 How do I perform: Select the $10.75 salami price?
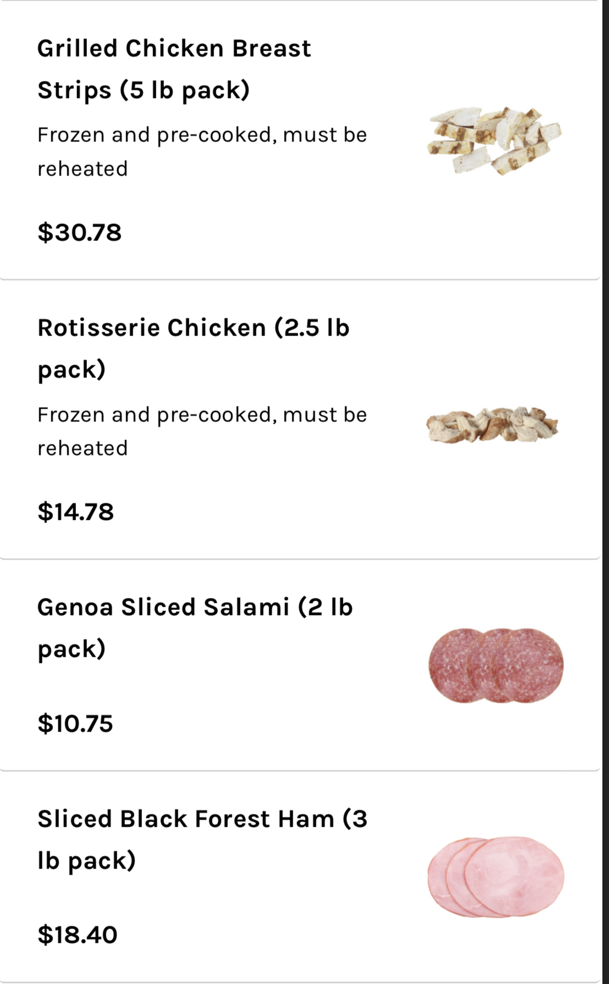tap(75, 723)
